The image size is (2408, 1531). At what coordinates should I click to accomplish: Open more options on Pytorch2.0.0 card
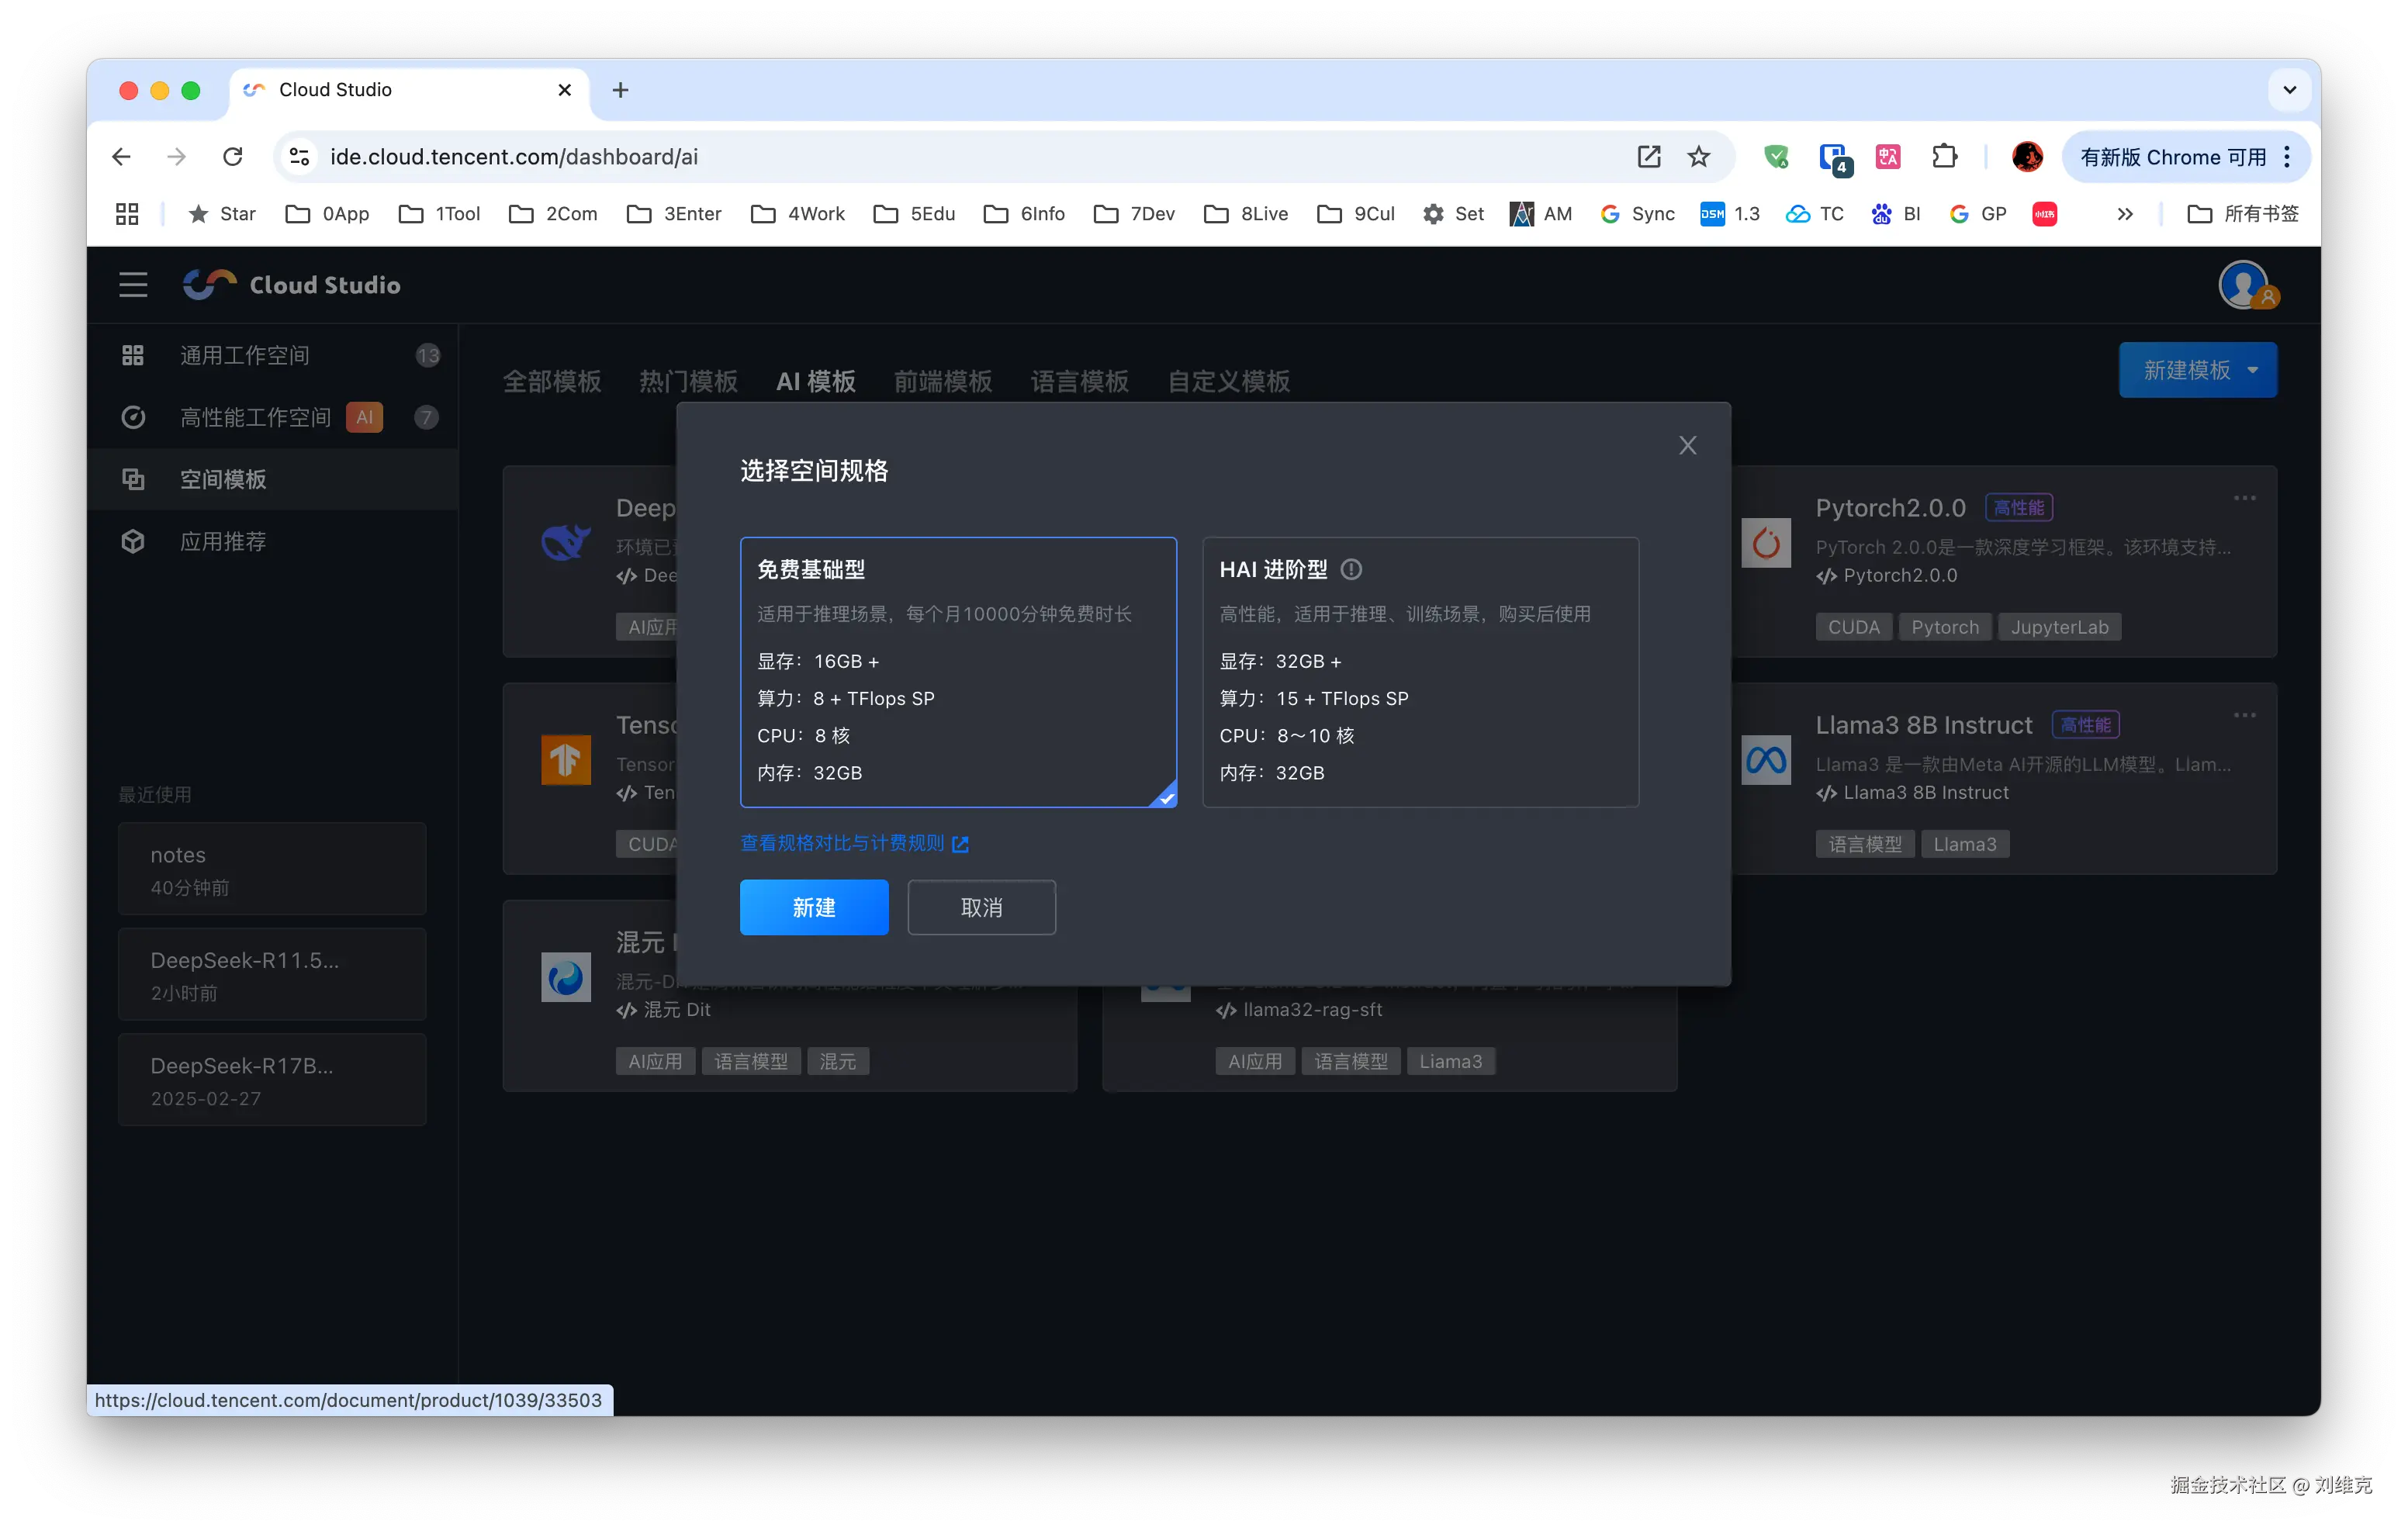pyautogui.click(x=2244, y=498)
